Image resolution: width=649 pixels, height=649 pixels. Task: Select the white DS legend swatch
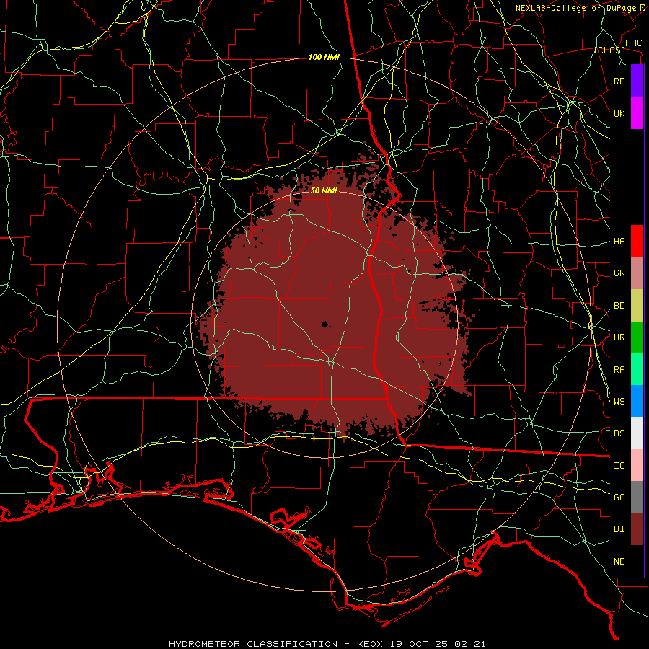637,433
